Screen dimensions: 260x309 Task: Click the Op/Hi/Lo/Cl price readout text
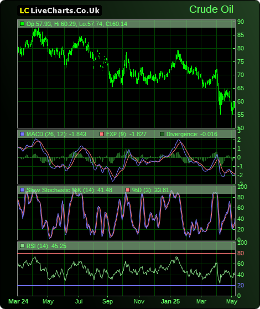tap(77, 24)
